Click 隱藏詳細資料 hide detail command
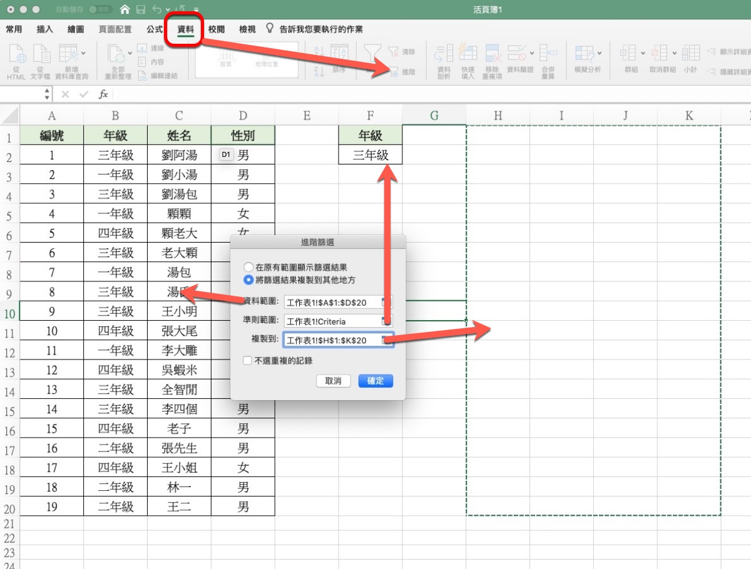751x569 pixels. coord(729,71)
